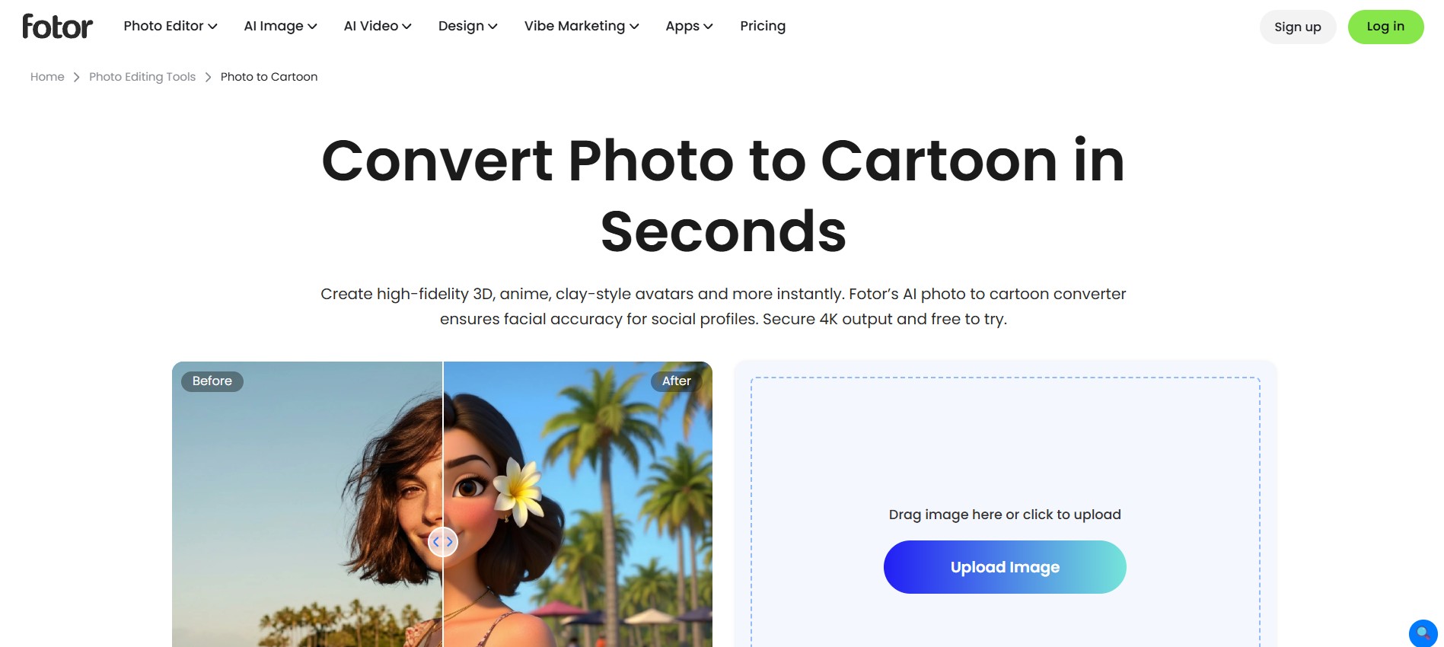
Task: Click the Before label on preview
Action: 212,381
